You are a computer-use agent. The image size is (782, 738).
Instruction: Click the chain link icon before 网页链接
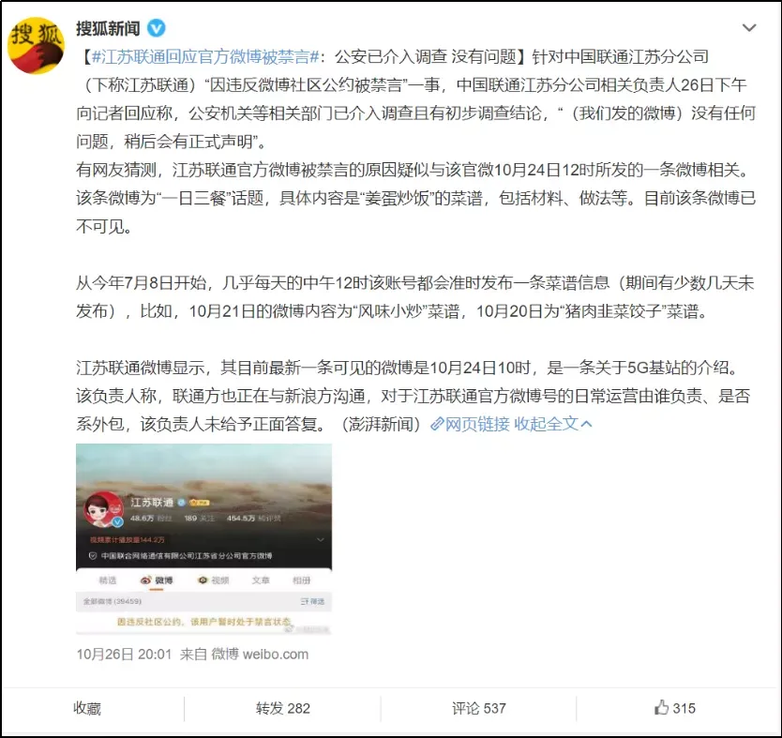click(x=437, y=424)
